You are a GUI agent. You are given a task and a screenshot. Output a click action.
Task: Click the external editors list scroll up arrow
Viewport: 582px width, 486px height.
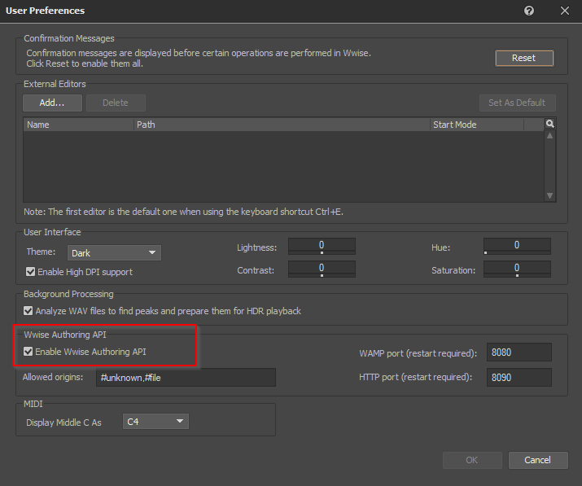549,136
